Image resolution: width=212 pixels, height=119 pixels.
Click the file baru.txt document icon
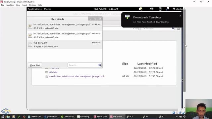[30, 45]
